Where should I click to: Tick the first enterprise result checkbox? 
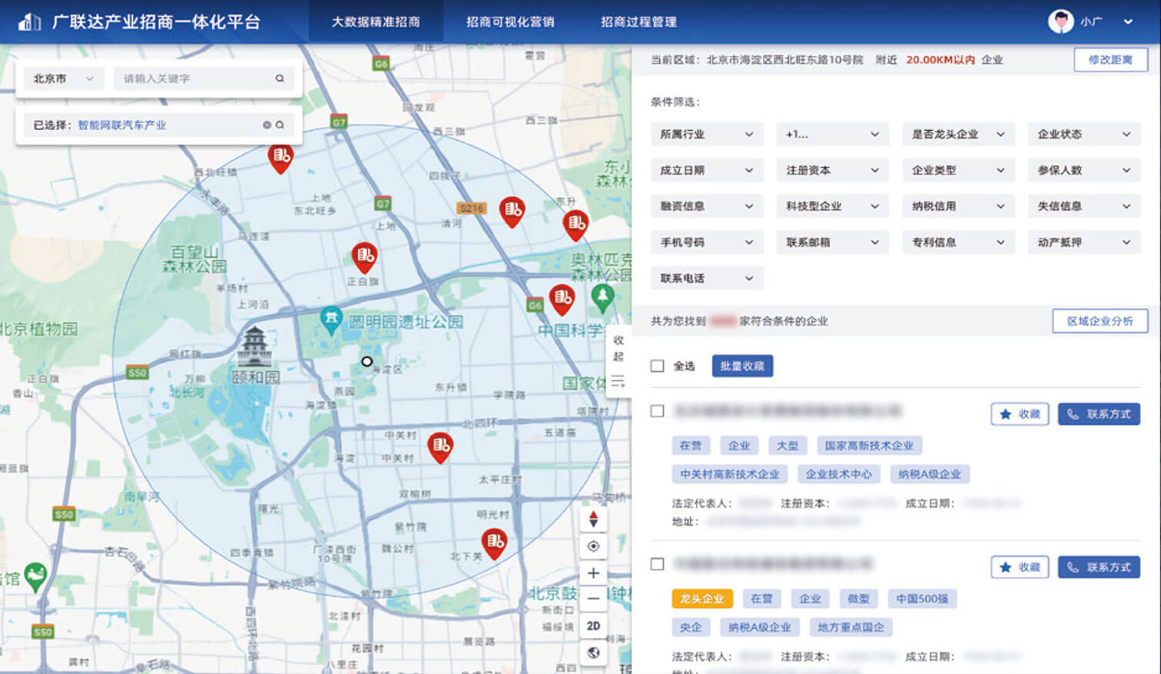point(657,411)
